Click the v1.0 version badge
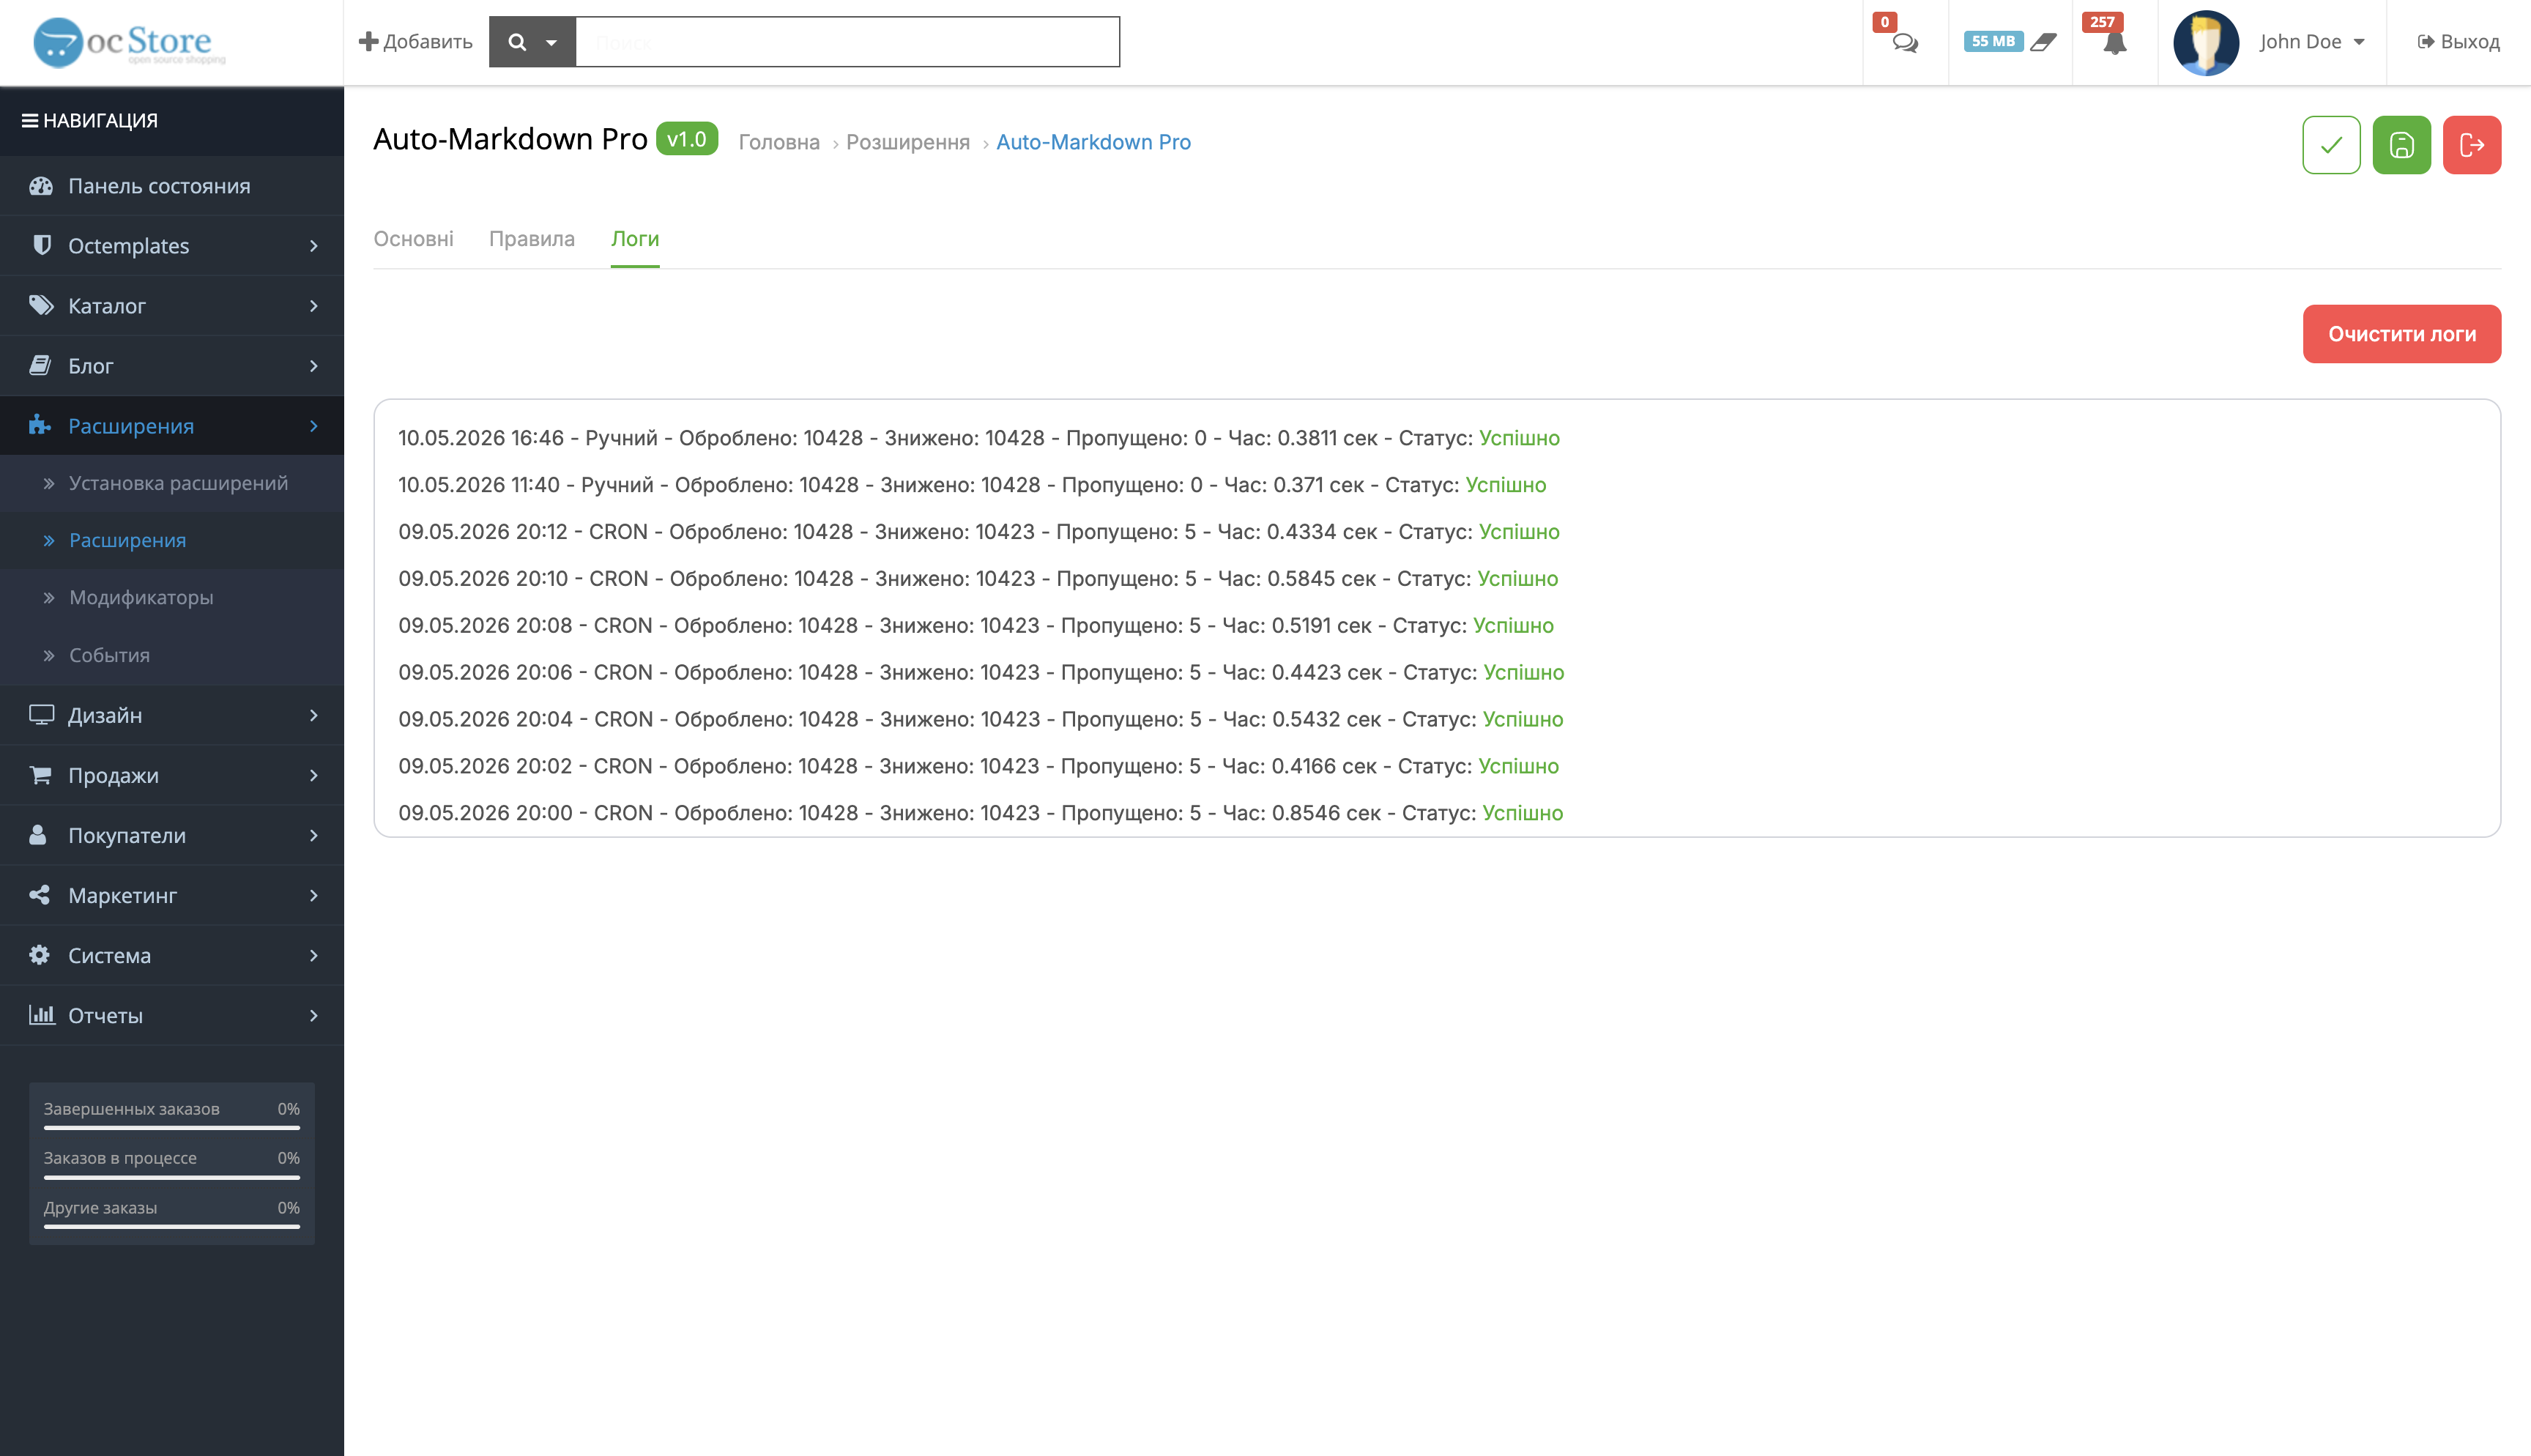 (687, 140)
